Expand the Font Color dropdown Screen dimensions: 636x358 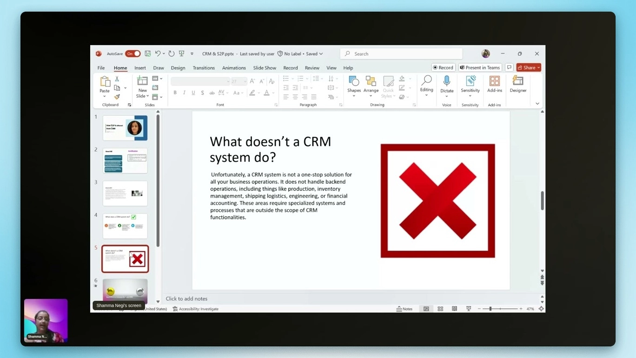tap(272, 93)
